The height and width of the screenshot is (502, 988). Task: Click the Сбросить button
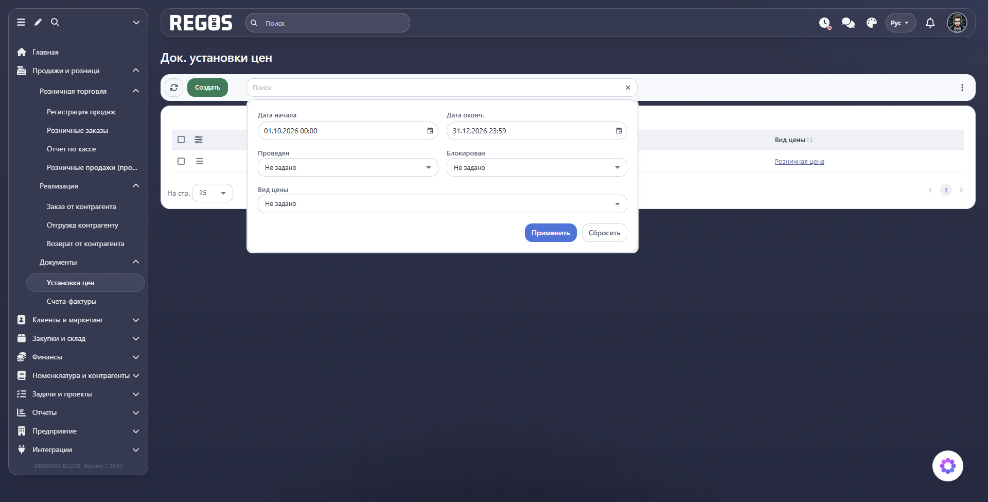(x=605, y=233)
